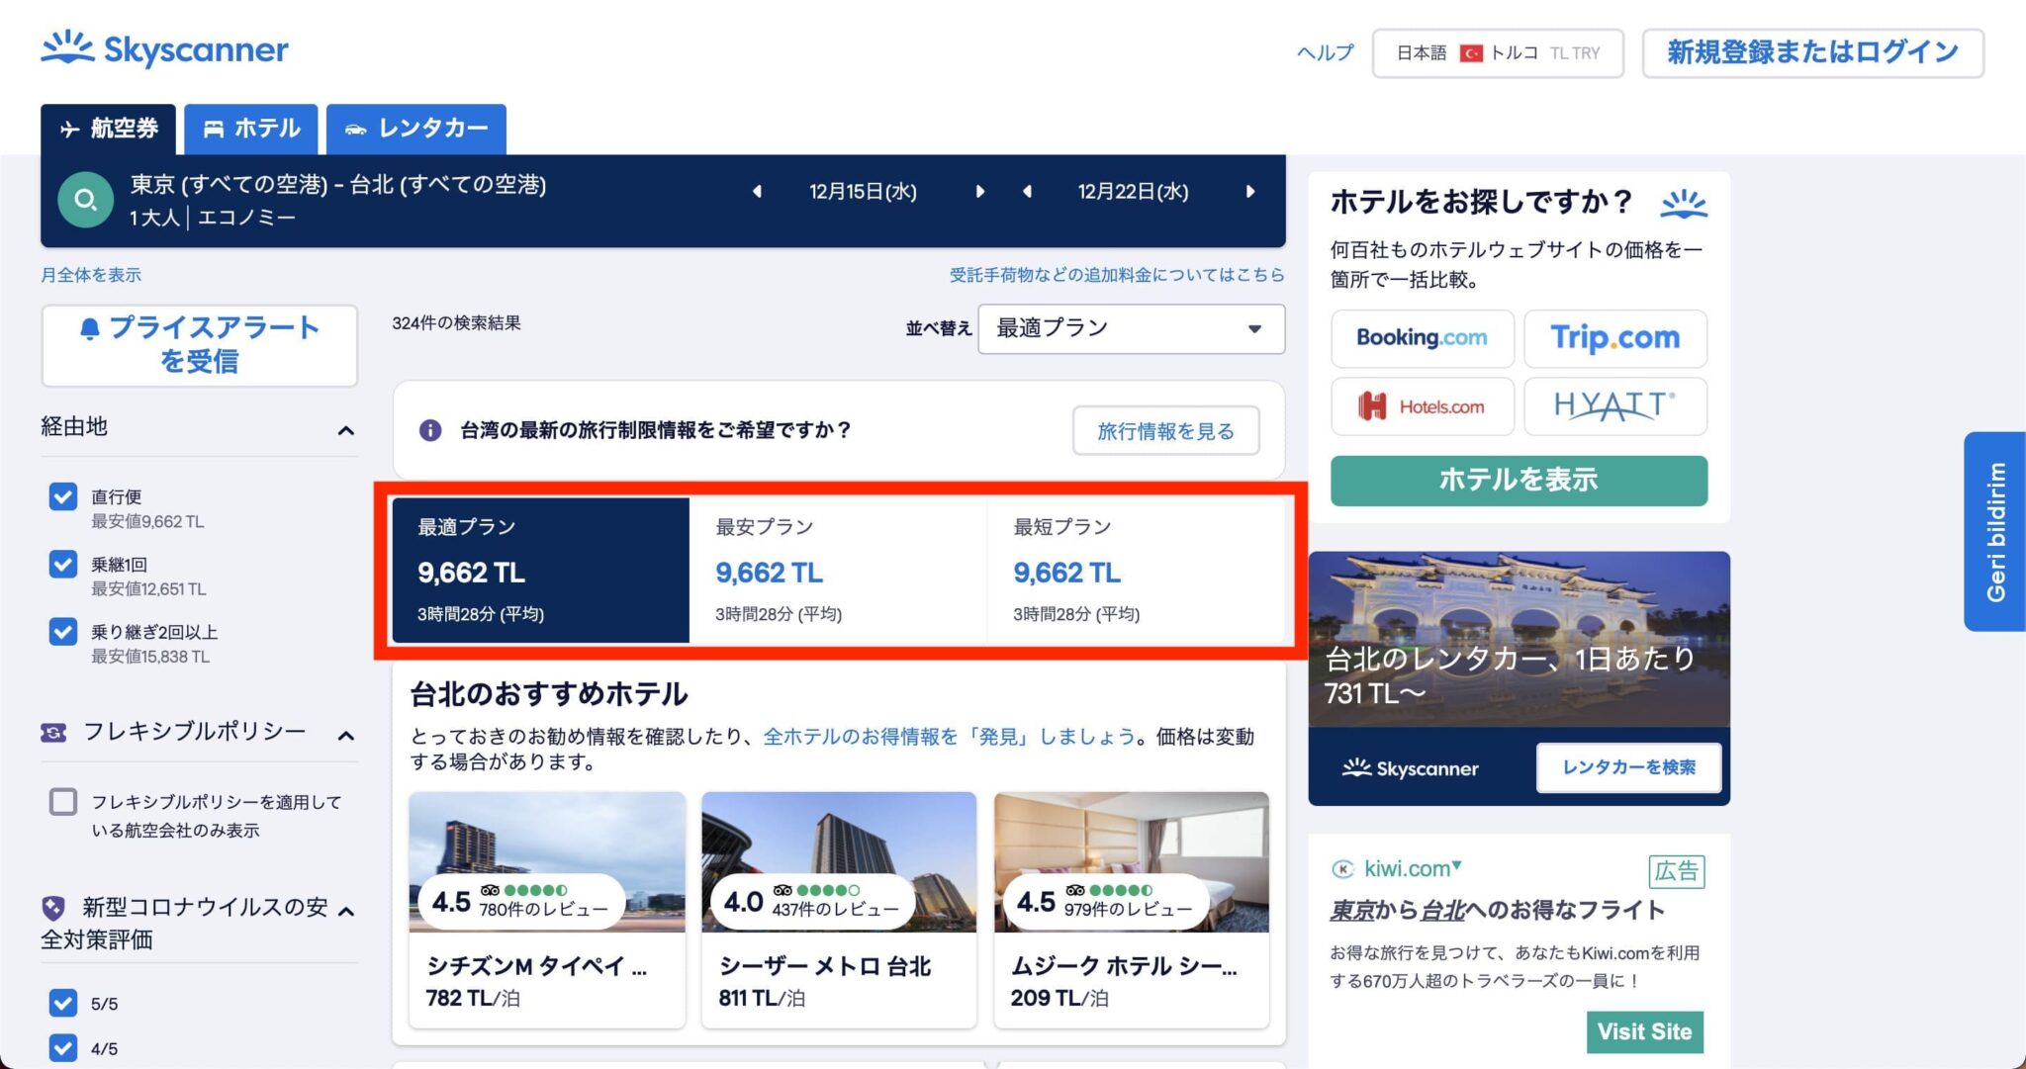Viewport: 2026px width, 1069px height.
Task: Select the 航空券 (flights) tab icon
Action: click(69, 129)
